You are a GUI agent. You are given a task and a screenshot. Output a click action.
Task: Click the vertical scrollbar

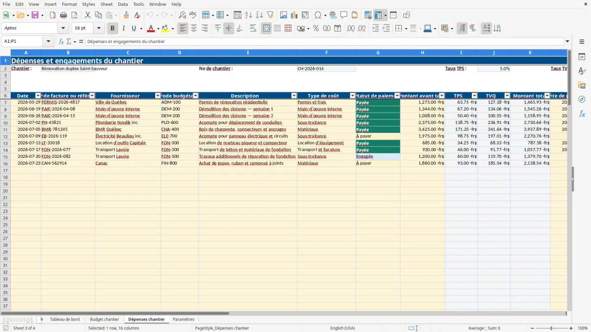[x=569, y=180]
